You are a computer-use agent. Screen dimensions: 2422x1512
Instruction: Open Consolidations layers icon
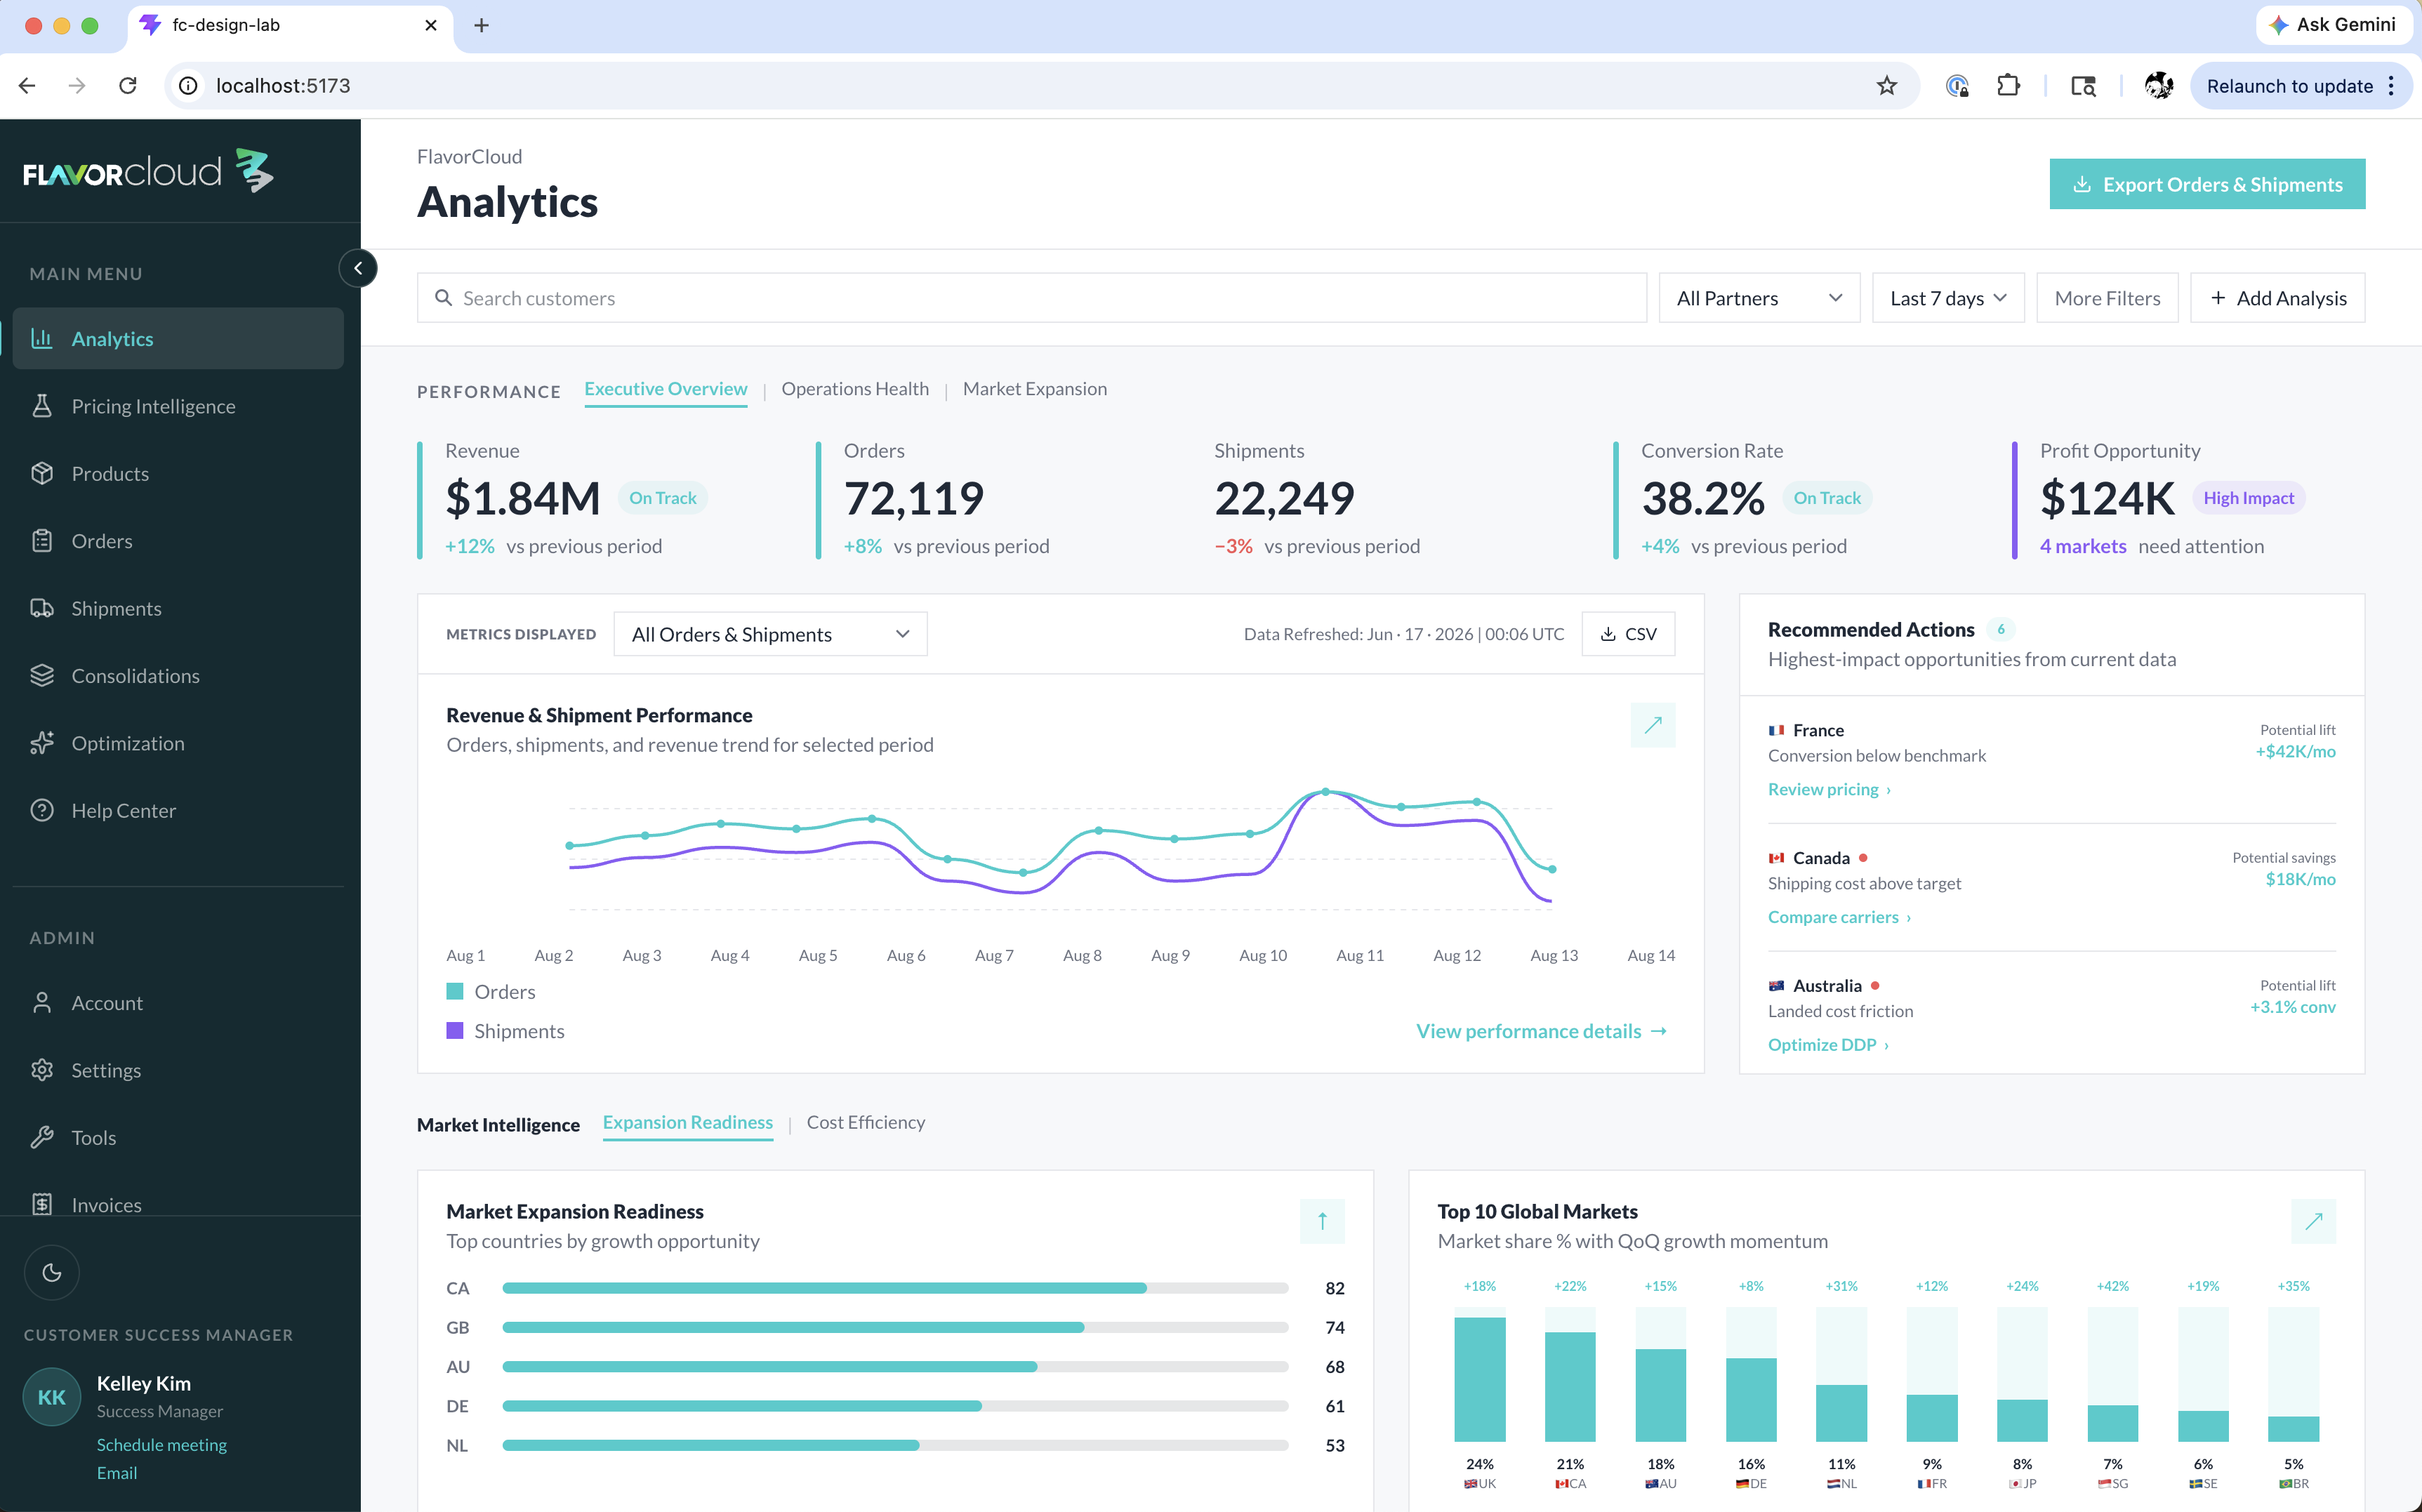pos(42,675)
